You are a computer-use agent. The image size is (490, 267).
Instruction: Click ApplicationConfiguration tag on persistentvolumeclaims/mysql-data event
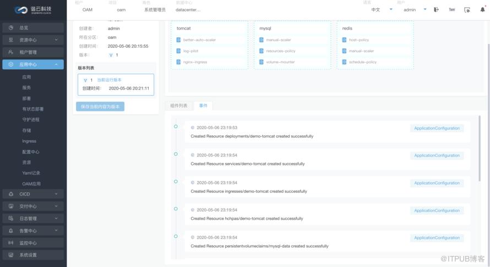point(437,238)
